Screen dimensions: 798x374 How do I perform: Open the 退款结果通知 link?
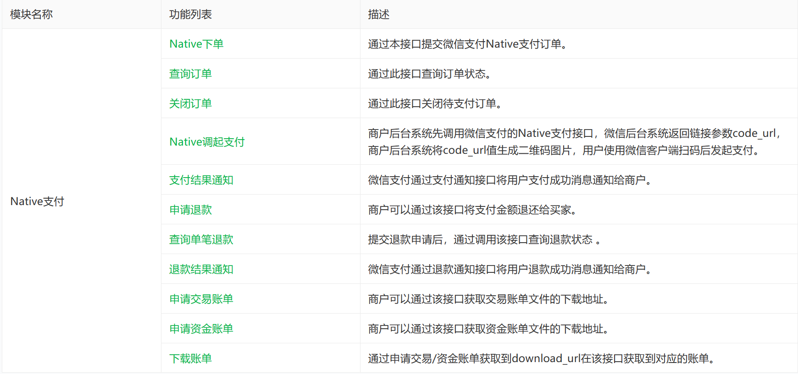point(201,269)
